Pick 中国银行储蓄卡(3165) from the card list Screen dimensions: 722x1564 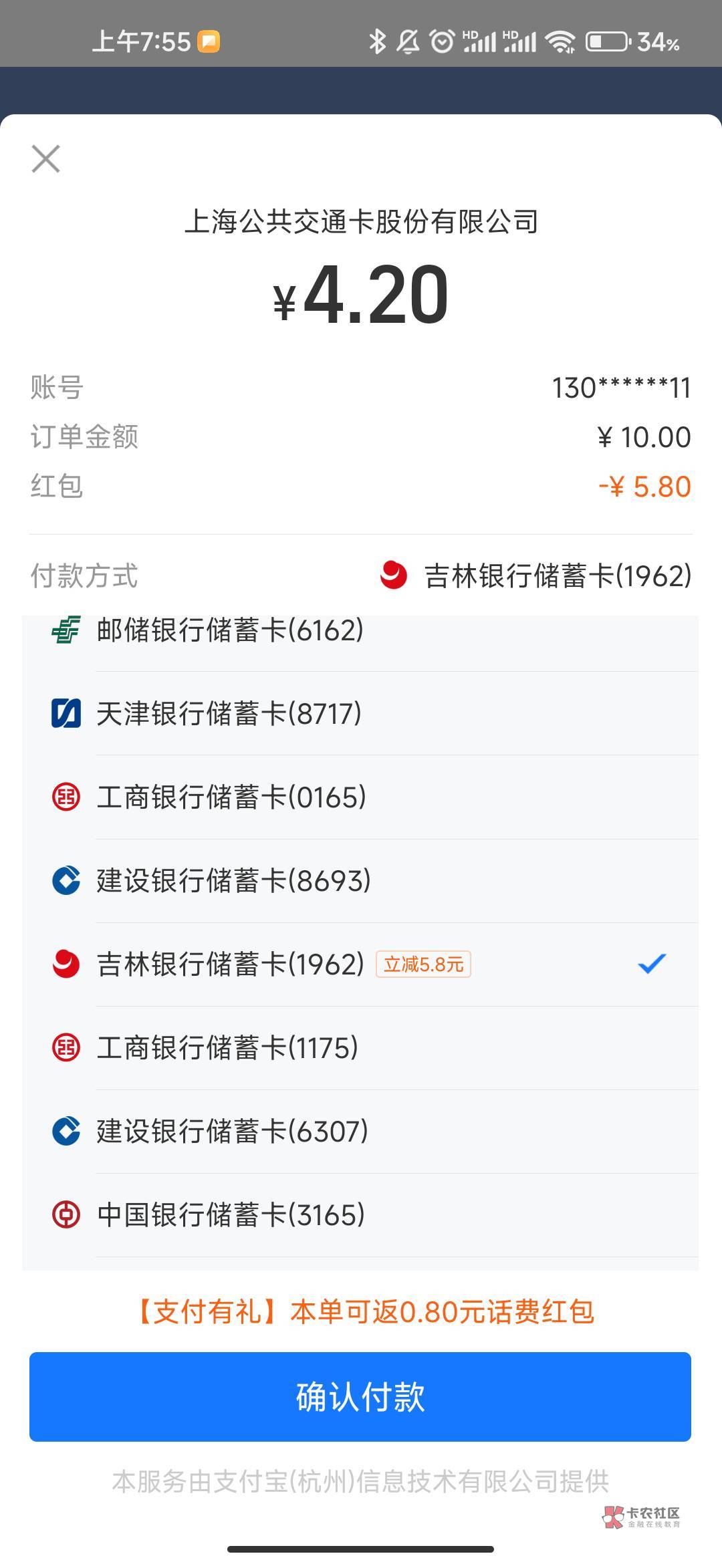tap(231, 1215)
